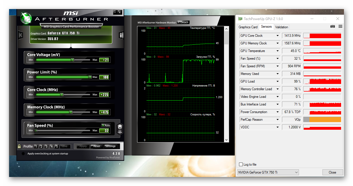This screenshot has width=353, height=186.
Task: Click the Fan Speed value field 32
Action: pyautogui.click(x=104, y=131)
